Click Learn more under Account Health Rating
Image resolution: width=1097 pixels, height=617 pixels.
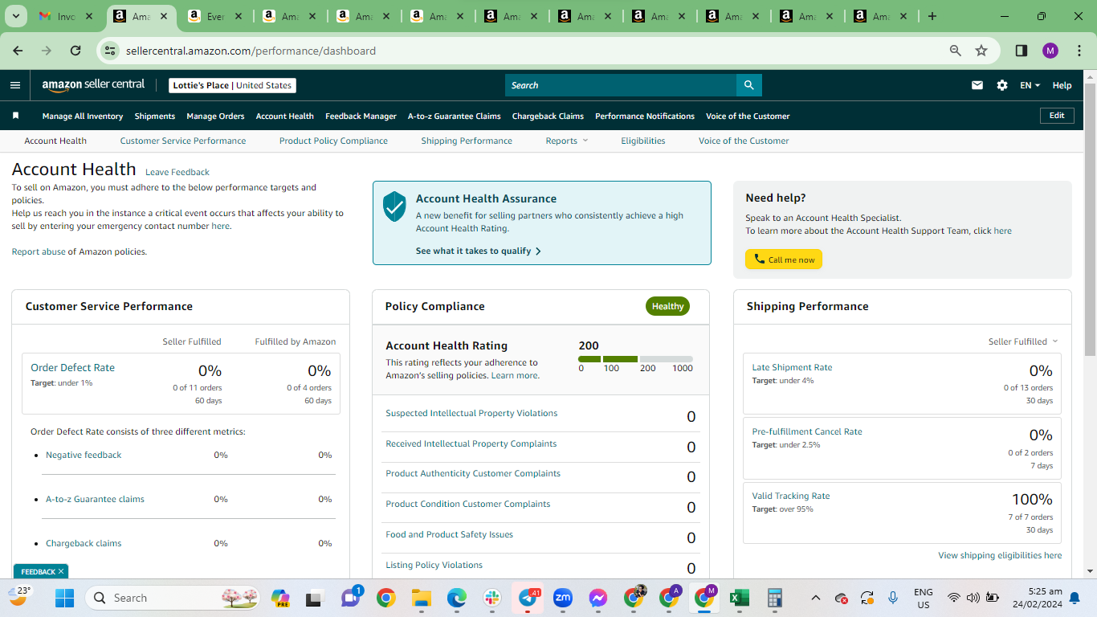[x=515, y=375]
